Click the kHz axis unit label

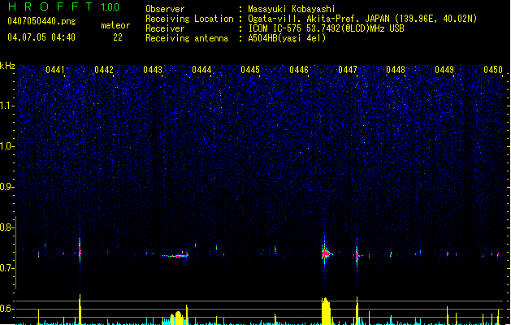click(x=7, y=66)
